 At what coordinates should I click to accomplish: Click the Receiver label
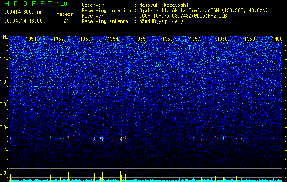(x=93, y=16)
